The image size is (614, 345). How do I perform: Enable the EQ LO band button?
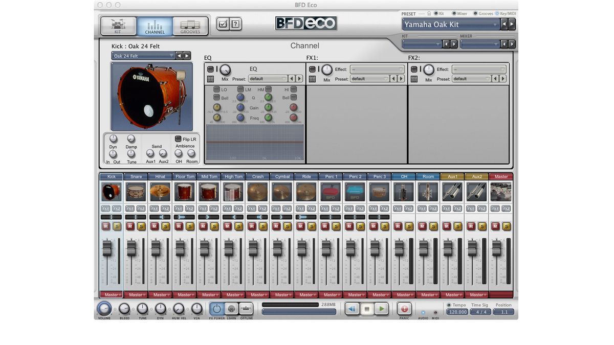pos(217,89)
